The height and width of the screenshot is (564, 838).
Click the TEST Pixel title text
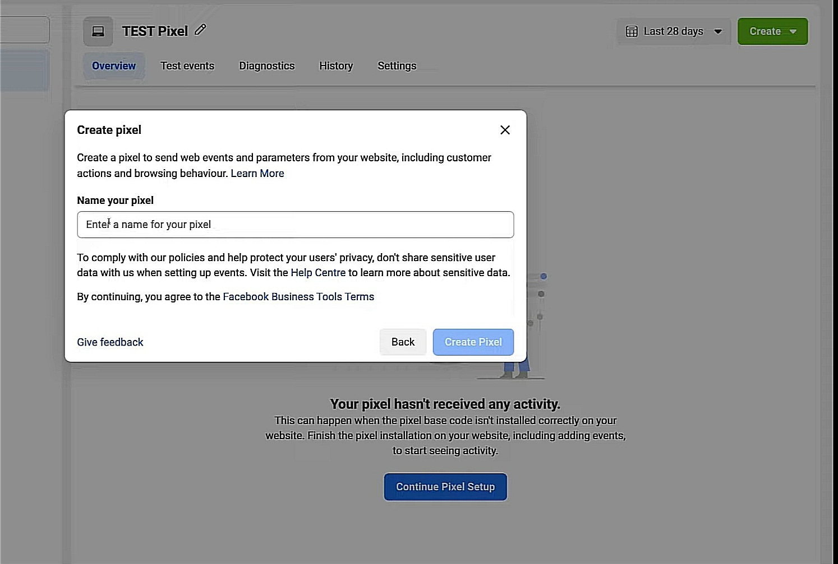point(155,31)
